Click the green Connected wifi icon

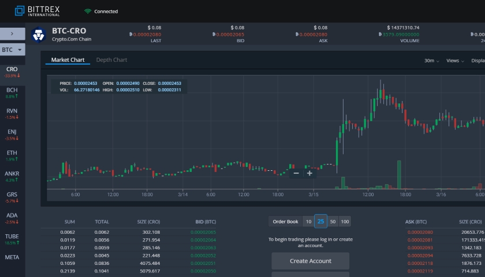(x=88, y=12)
